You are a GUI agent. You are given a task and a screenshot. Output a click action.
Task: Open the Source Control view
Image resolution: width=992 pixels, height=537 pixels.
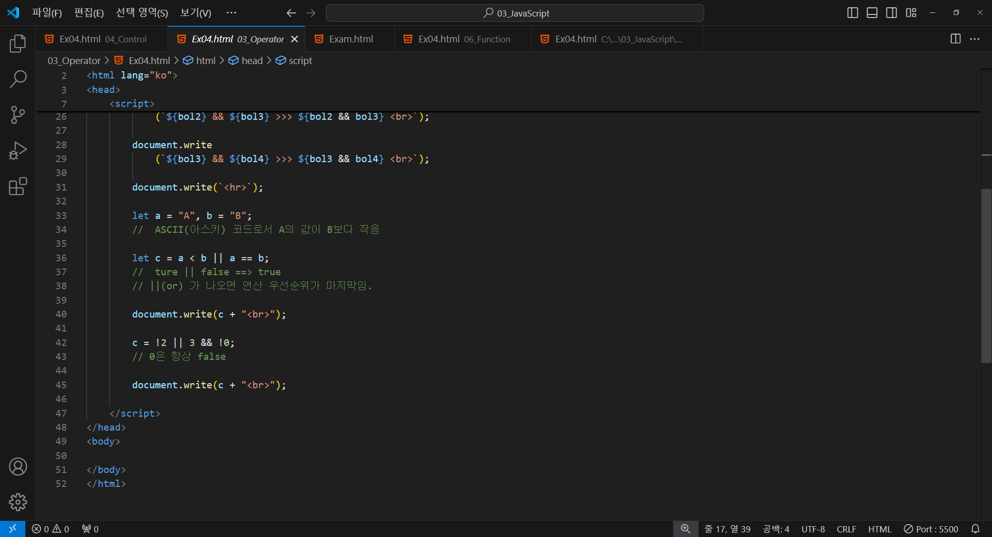[18, 115]
